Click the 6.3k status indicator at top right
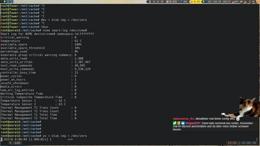The height and width of the screenshot is (146, 260). (252, 2)
